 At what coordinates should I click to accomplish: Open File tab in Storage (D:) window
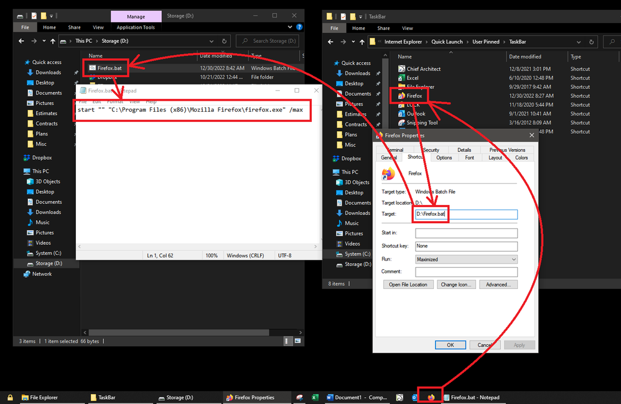pos(25,27)
